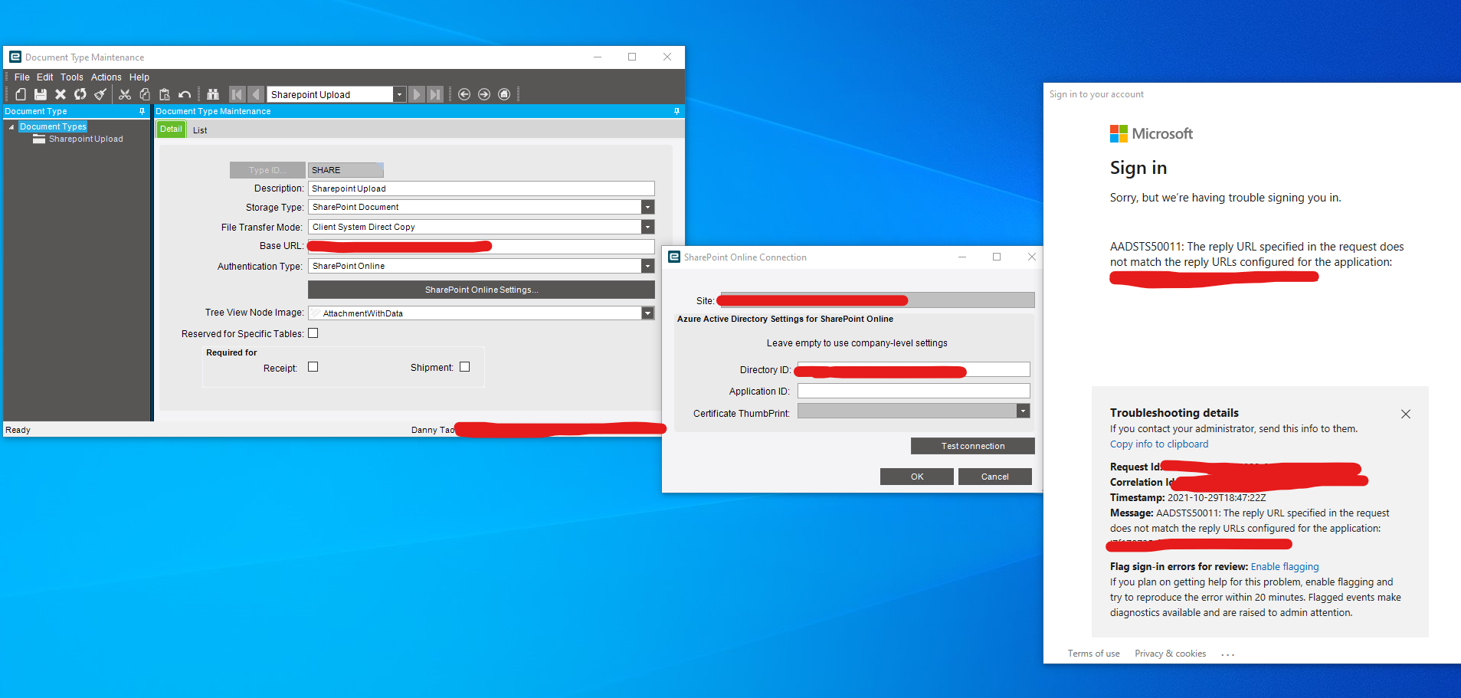Viewport: 1461px width, 698px height.
Task: Jump to the last record with the navigation icon
Action: [x=435, y=94]
